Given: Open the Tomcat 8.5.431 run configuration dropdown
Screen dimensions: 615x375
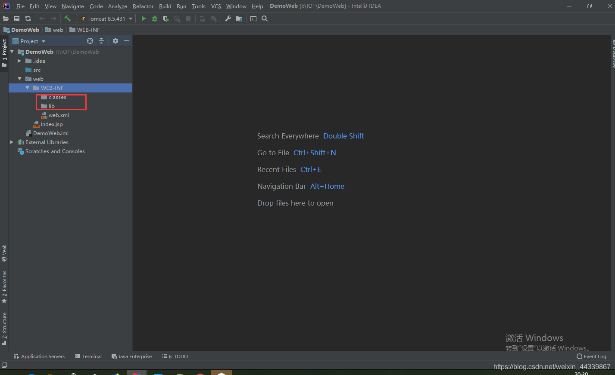Looking at the screenshot, I should 106,18.
